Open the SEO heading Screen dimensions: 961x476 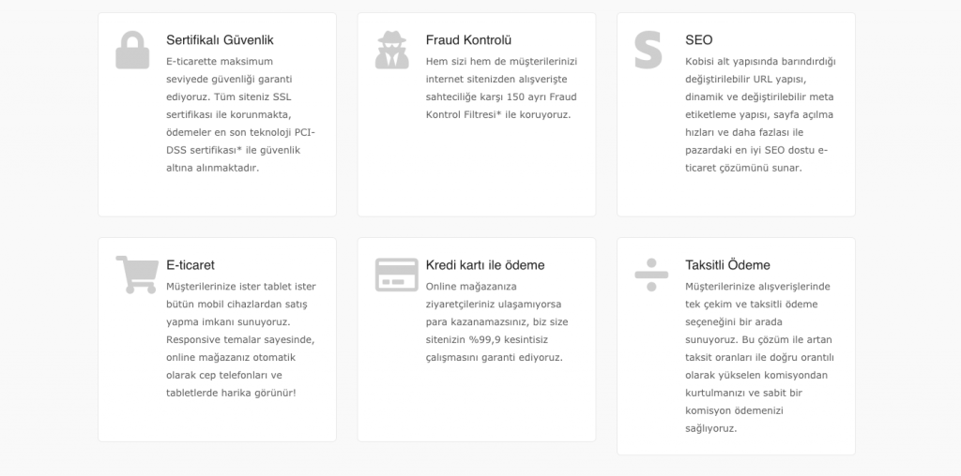coord(699,40)
